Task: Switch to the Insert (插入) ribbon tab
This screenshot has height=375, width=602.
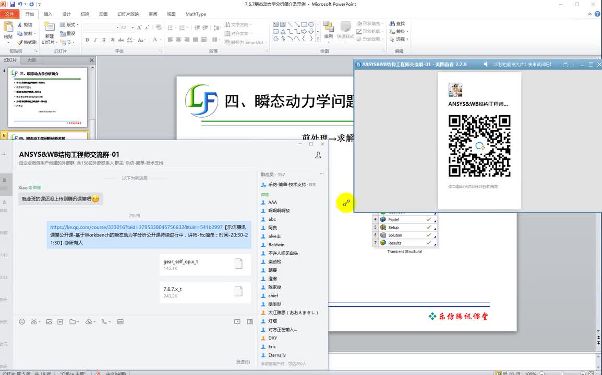Action: tap(47, 14)
